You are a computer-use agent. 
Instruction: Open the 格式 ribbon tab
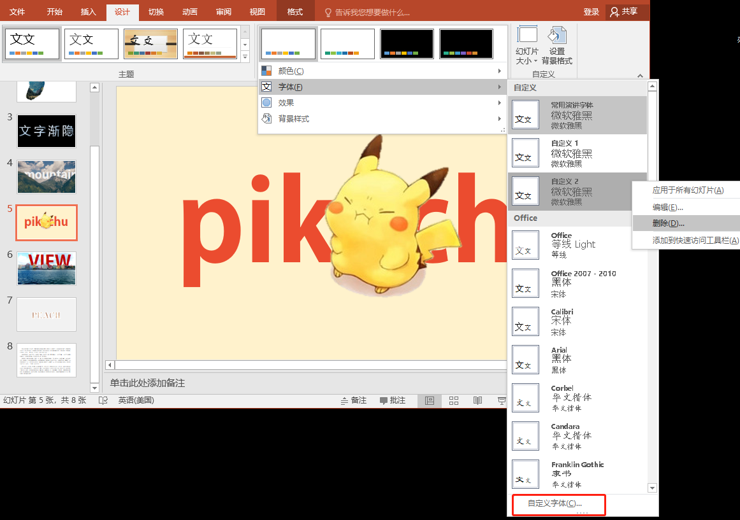pos(295,12)
